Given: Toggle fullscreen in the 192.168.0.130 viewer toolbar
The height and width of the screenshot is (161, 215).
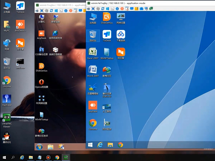Looking at the screenshot, I should tap(93, 9).
